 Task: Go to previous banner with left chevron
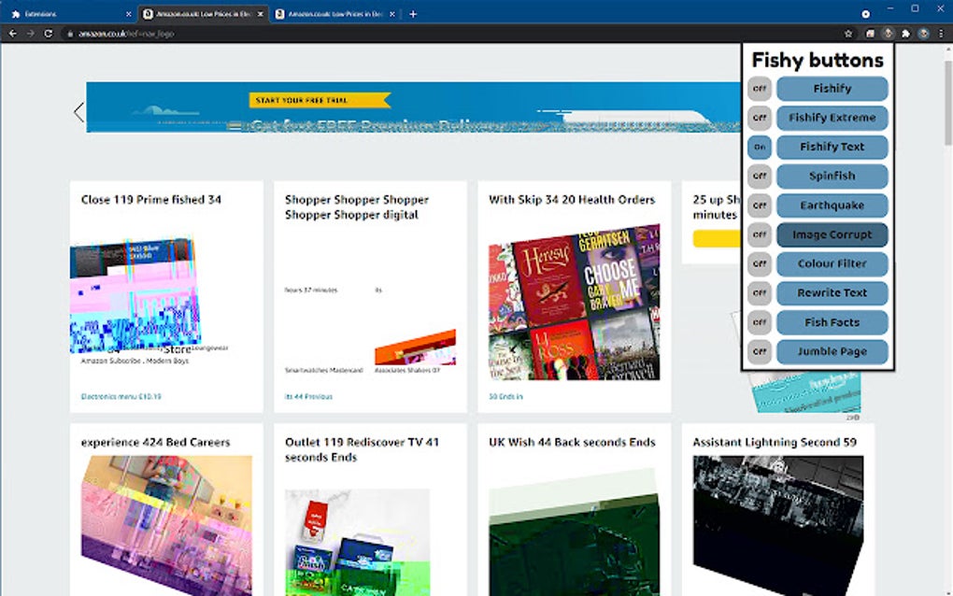(x=79, y=112)
